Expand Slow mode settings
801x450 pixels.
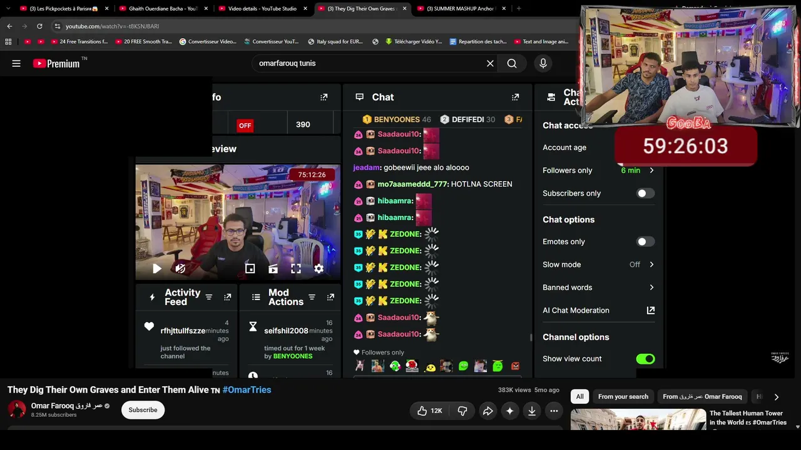(x=651, y=265)
